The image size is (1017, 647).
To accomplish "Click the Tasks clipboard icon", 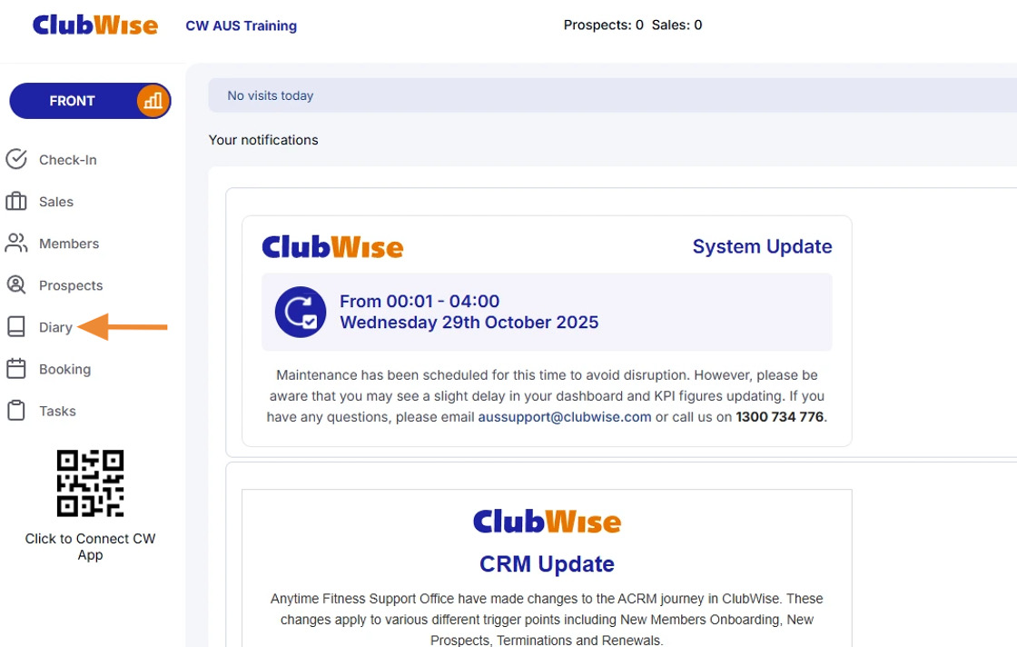I will (x=16, y=411).
